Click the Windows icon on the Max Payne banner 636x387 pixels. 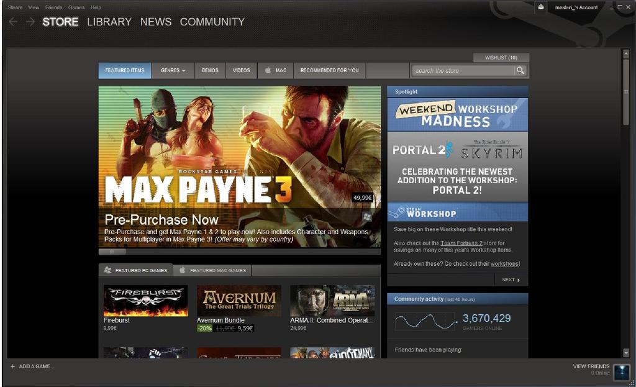[x=367, y=217]
